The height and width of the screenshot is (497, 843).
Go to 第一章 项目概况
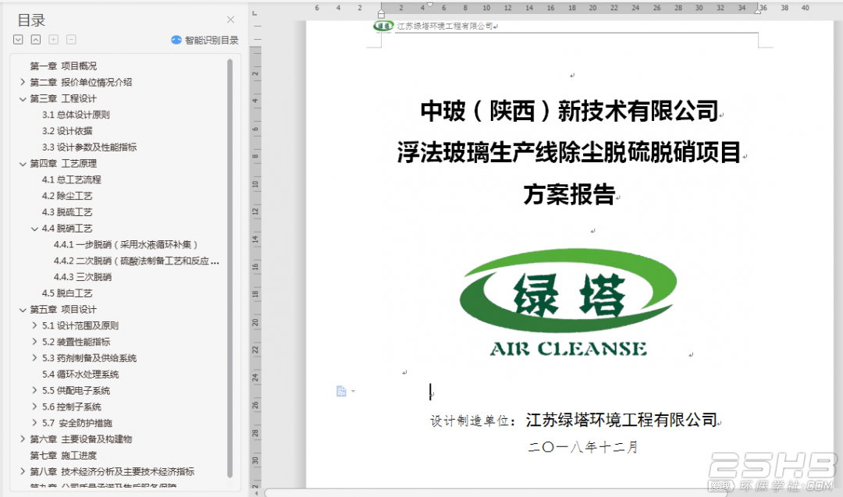(63, 66)
